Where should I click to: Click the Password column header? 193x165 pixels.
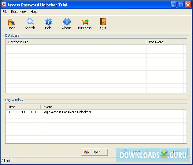[x=165, y=42]
